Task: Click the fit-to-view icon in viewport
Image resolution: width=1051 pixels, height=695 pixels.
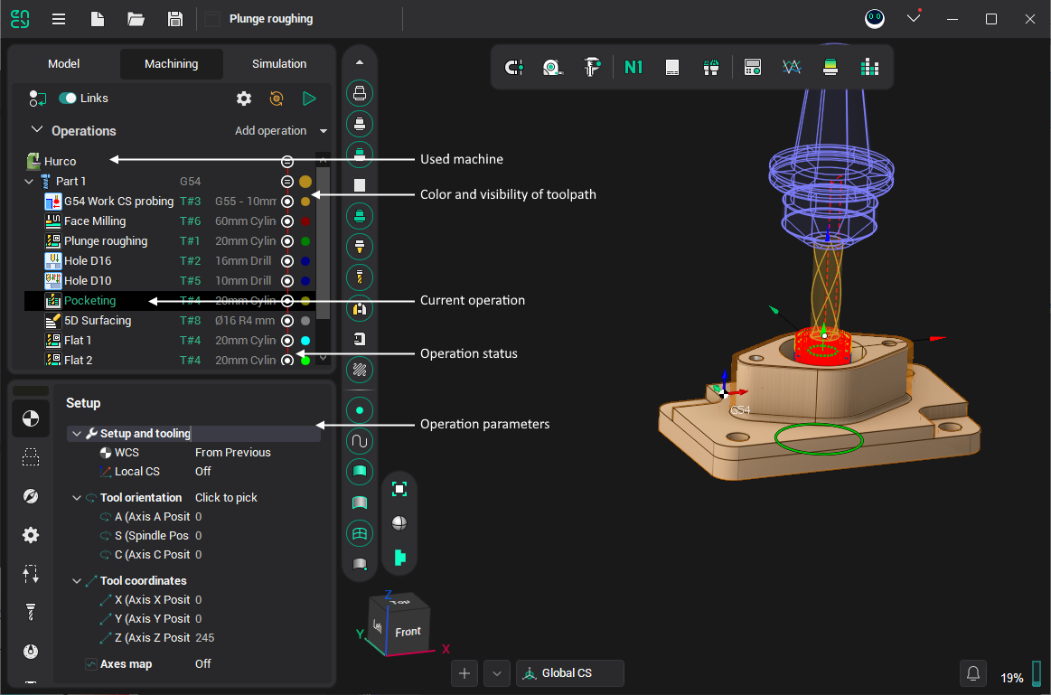Action: pos(399,489)
